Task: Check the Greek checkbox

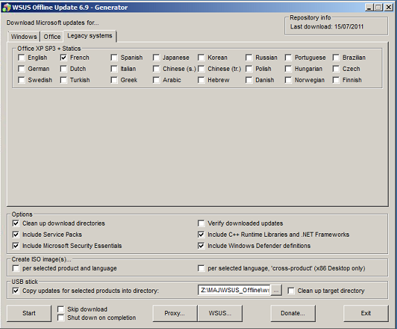Action: point(115,80)
